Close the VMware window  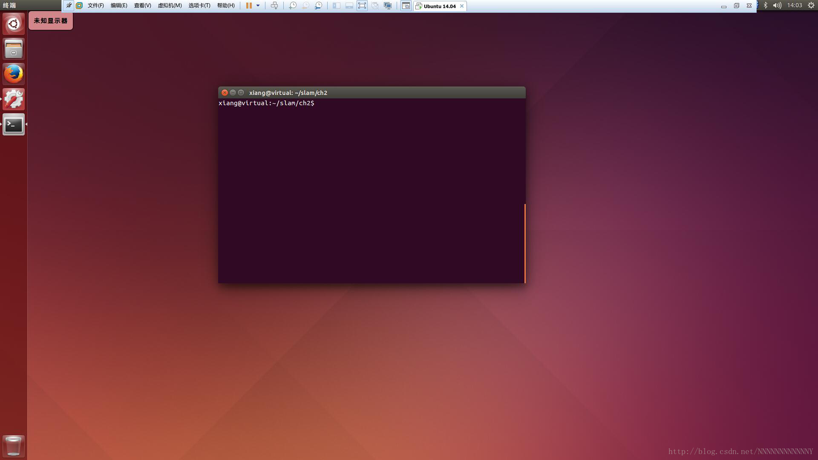click(x=749, y=6)
